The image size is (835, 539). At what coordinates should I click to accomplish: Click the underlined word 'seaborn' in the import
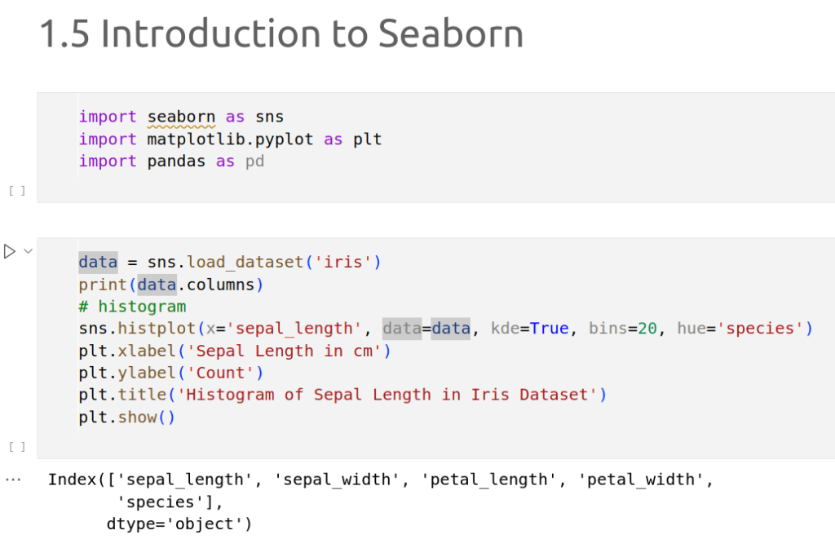click(x=181, y=117)
